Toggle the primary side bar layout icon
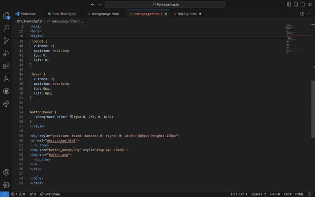The height and width of the screenshot is (197, 315). 289,4
